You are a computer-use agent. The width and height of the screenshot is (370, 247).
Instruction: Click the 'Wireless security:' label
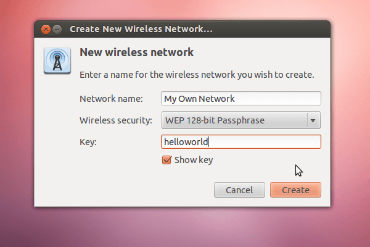pos(116,120)
